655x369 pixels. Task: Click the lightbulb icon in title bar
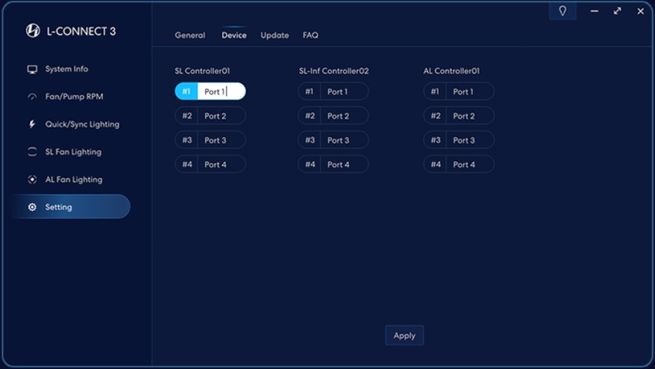(563, 11)
